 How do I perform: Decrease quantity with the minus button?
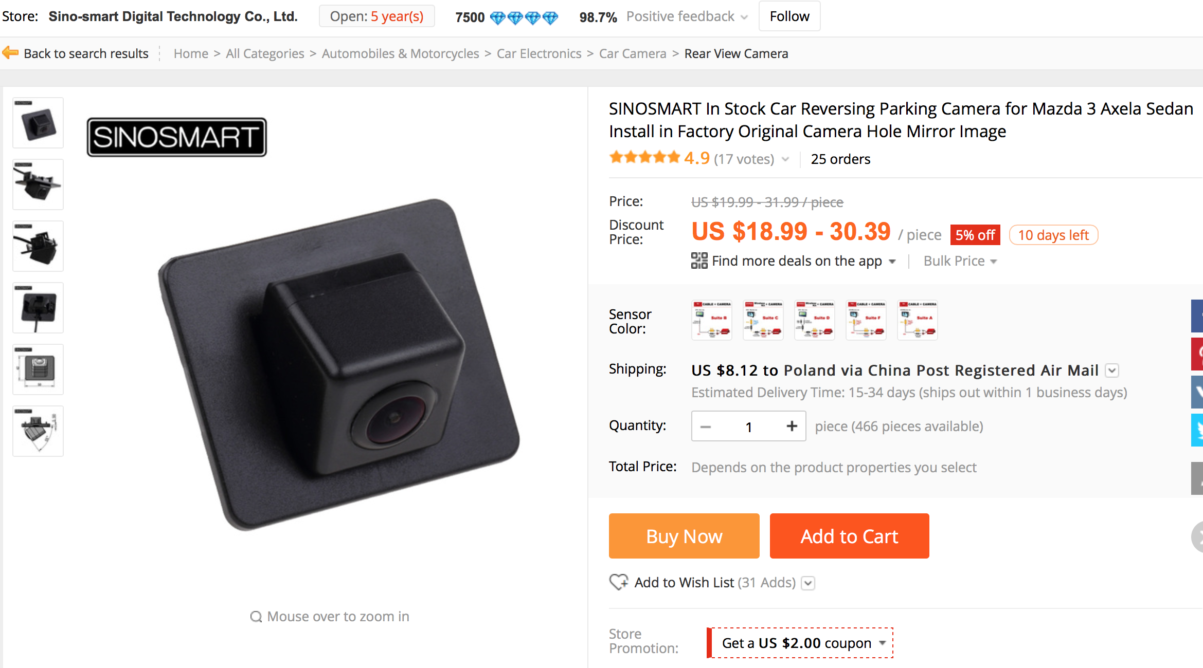[x=706, y=426]
